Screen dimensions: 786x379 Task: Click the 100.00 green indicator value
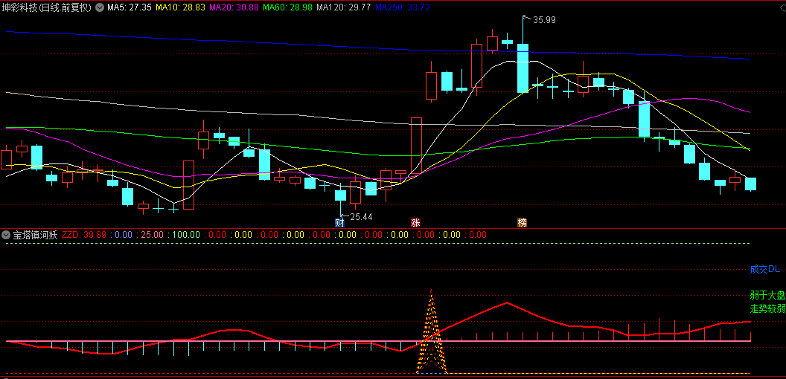187,234
